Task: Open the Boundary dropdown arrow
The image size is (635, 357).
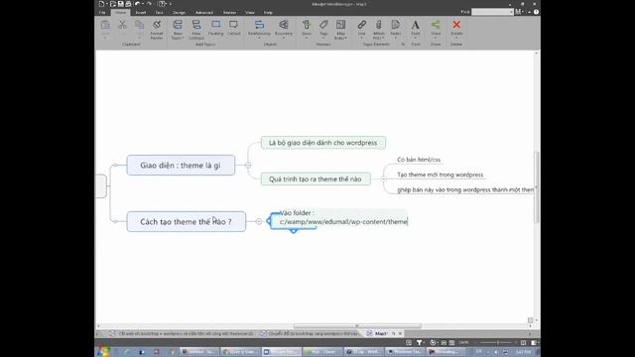Action: click(x=284, y=38)
